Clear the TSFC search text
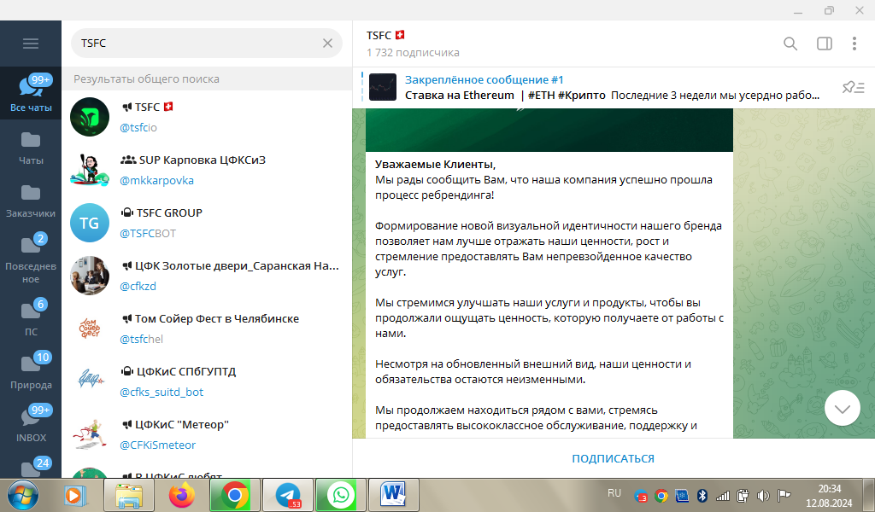Image resolution: width=875 pixels, height=512 pixels. point(327,43)
